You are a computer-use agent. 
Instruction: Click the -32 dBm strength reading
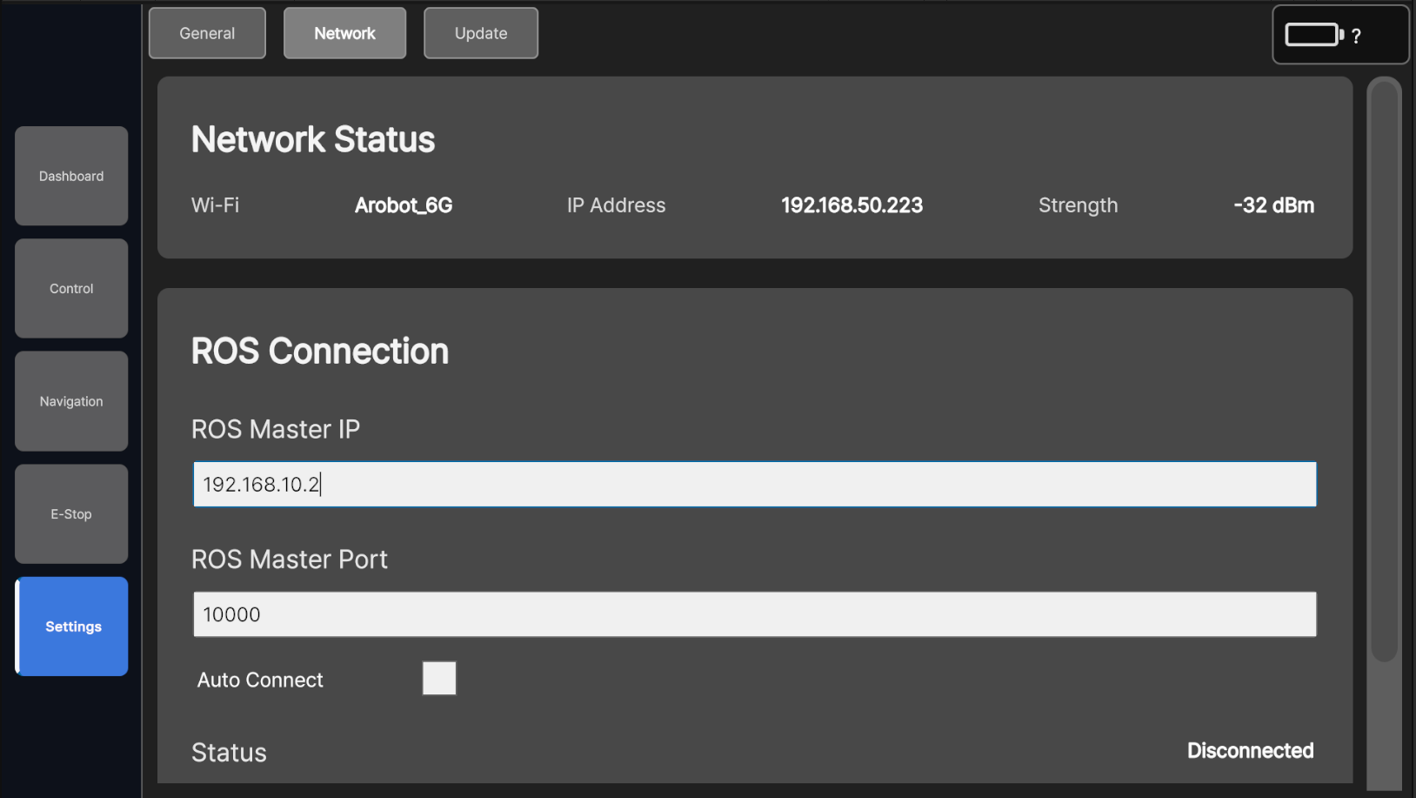1273,205
